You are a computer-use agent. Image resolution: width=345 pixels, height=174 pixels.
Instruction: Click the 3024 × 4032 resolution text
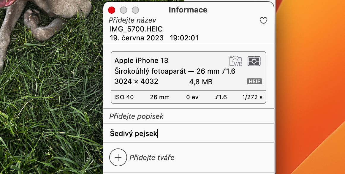[136, 81]
